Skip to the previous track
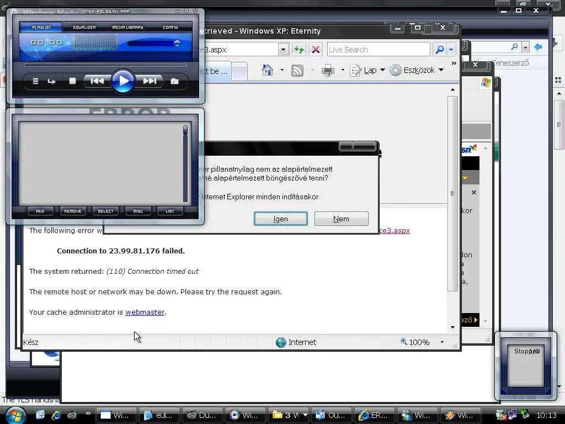This screenshot has height=424, width=565. click(x=97, y=81)
